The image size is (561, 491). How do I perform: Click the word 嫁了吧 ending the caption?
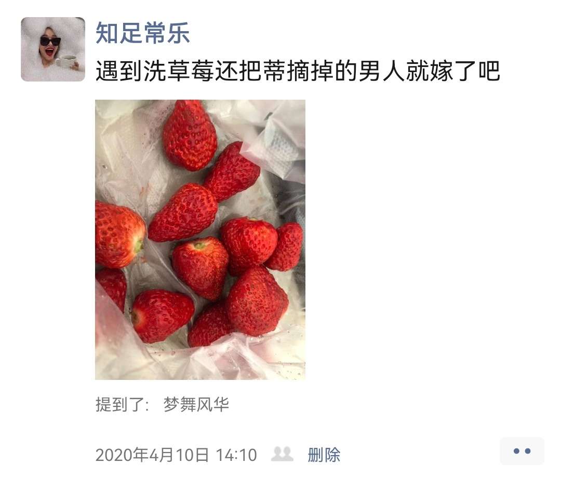click(x=464, y=71)
